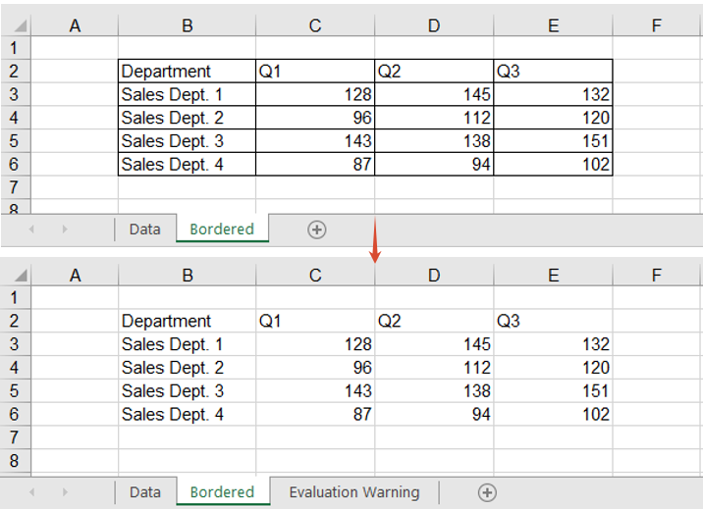The image size is (703, 510).
Task: Click cell with 94 in top spreadsheet
Action: [434, 164]
